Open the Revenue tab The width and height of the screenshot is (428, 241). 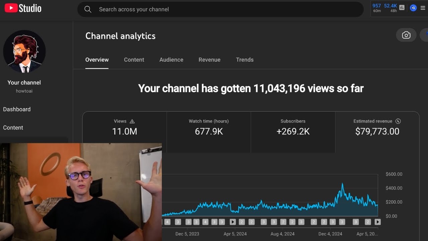point(209,60)
